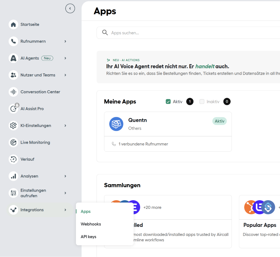Open the Popular Apps collection card
Screen dimensions: 280x257
point(260,221)
